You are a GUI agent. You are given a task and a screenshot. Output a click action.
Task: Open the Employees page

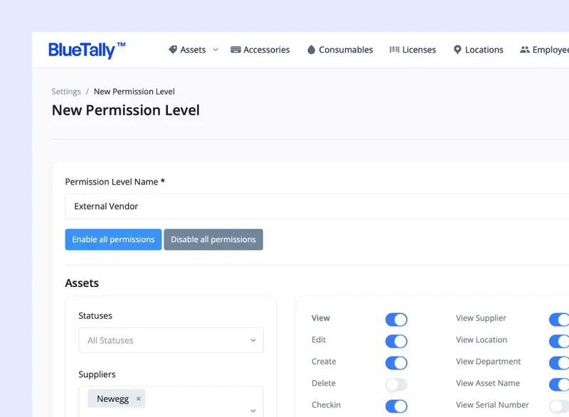coord(544,50)
